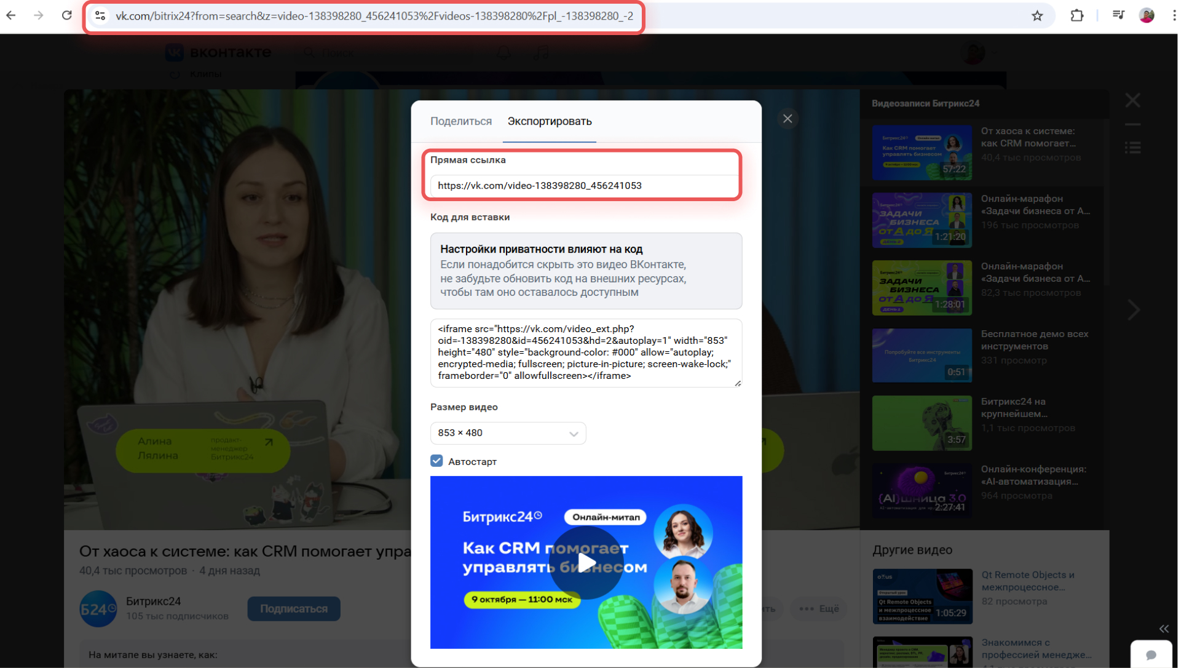The width and height of the screenshot is (1184, 668).
Task: Open the video size 853 × 480 dropdown
Action: pos(508,433)
